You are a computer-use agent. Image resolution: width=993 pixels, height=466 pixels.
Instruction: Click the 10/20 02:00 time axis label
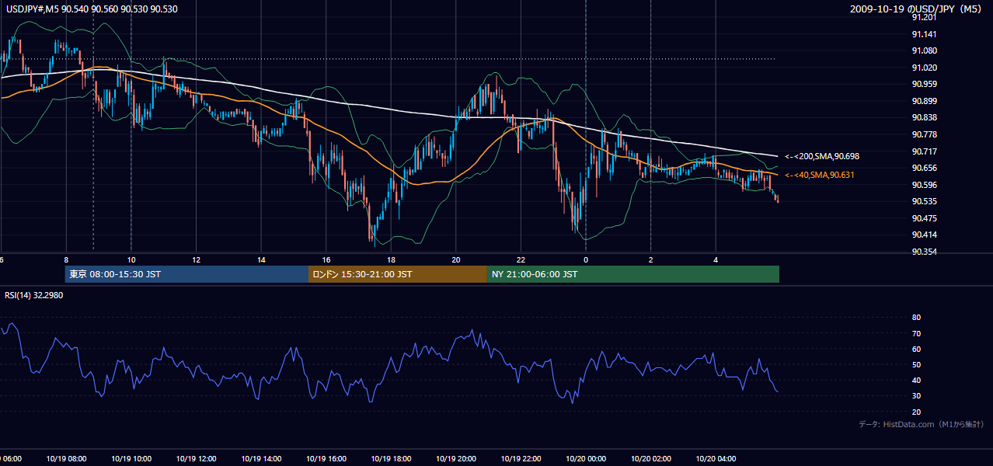(x=650, y=458)
